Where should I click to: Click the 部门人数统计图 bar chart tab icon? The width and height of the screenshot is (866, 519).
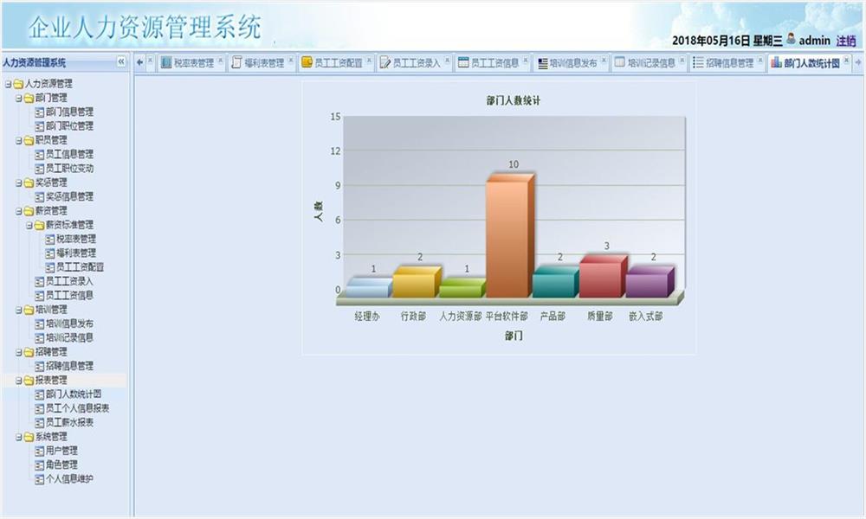pyautogui.click(x=777, y=62)
